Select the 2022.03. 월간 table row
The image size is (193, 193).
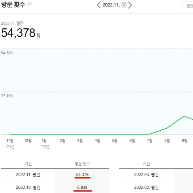(146, 175)
